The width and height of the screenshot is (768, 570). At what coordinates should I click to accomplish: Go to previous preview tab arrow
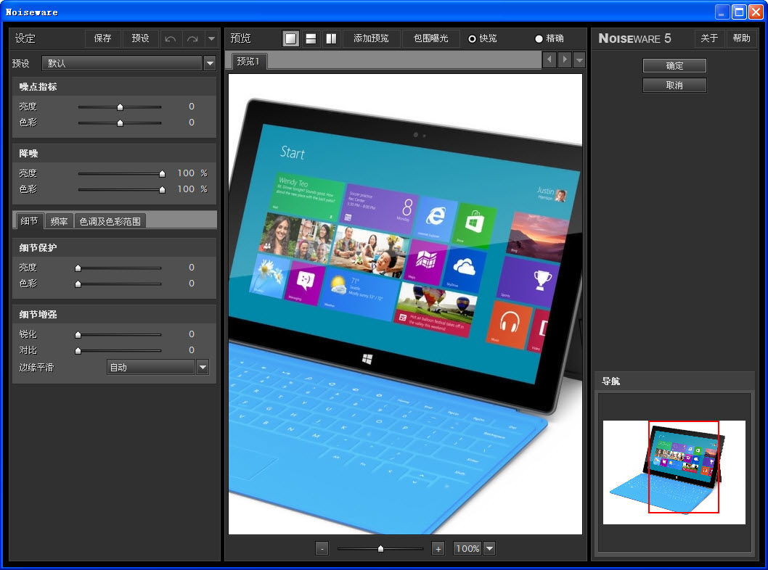coord(549,59)
